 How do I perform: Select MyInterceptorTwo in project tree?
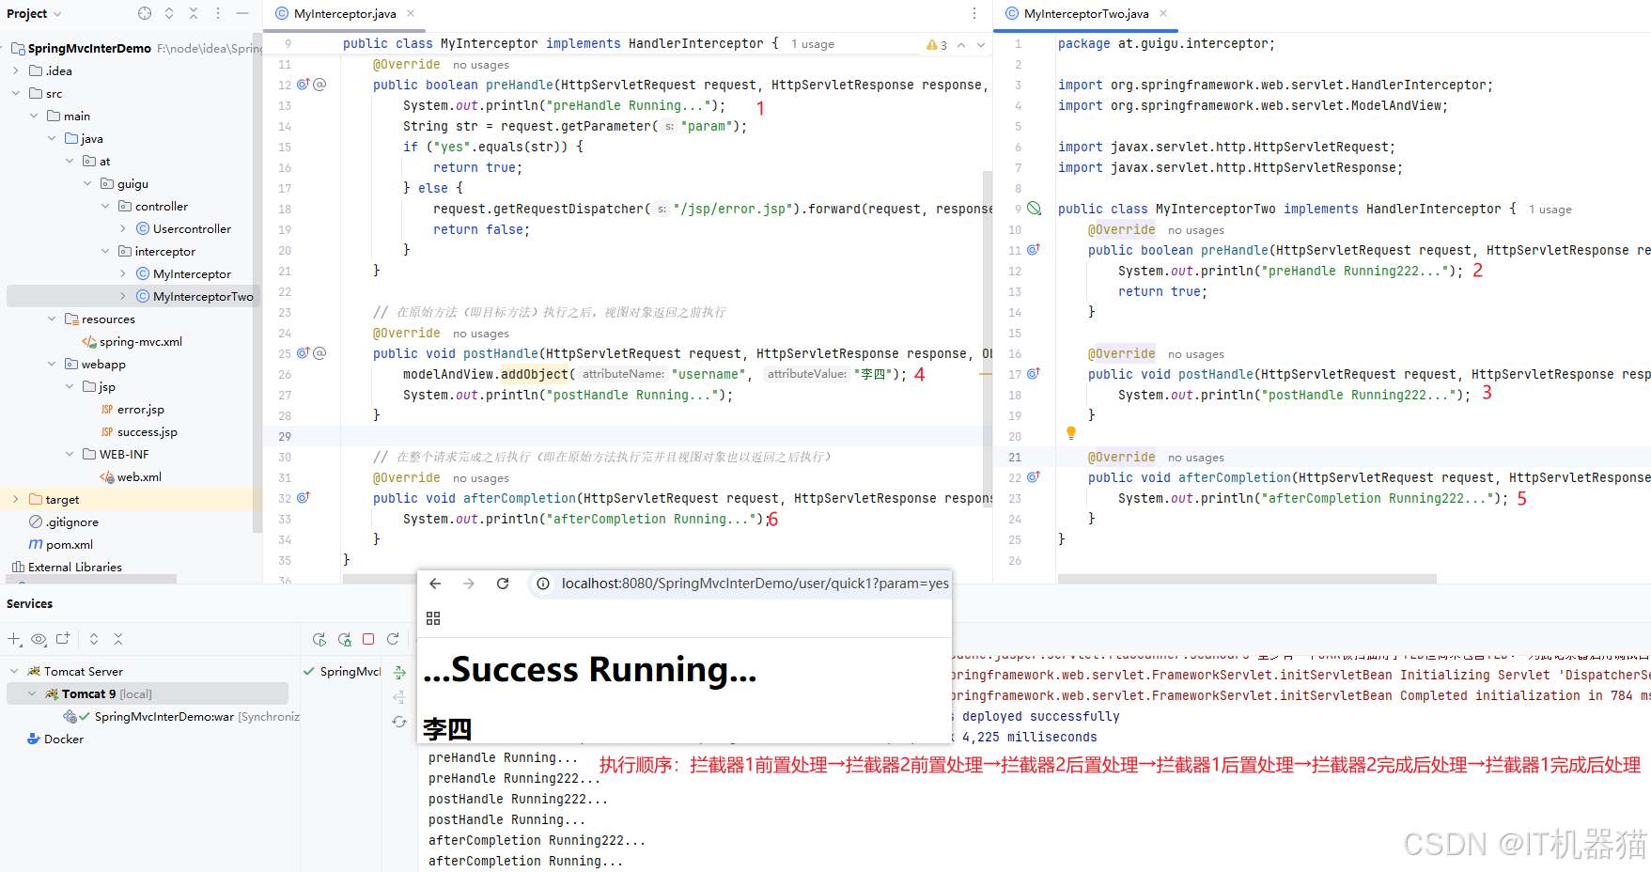pos(203,296)
